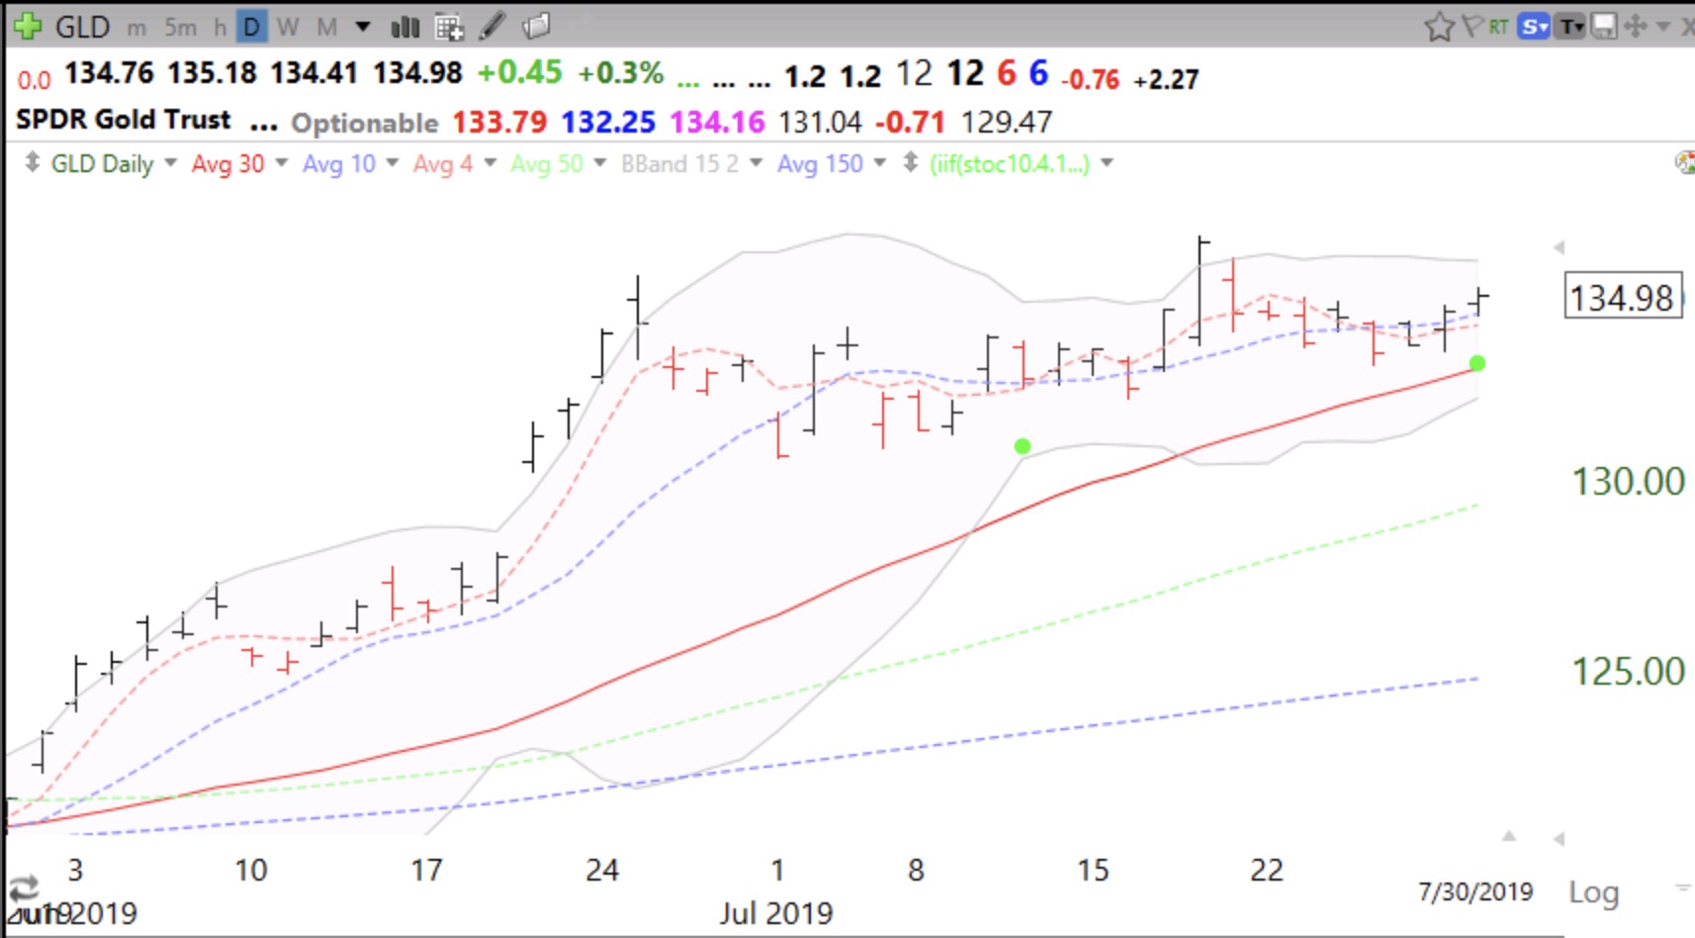Viewport: 1695px width, 938px height.
Task: Click the add indicator grid-plus icon
Action: pos(449,27)
